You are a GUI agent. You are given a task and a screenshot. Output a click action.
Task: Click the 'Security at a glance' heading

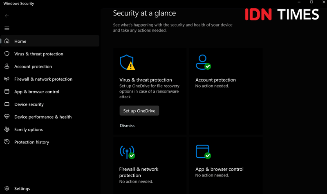(x=144, y=13)
